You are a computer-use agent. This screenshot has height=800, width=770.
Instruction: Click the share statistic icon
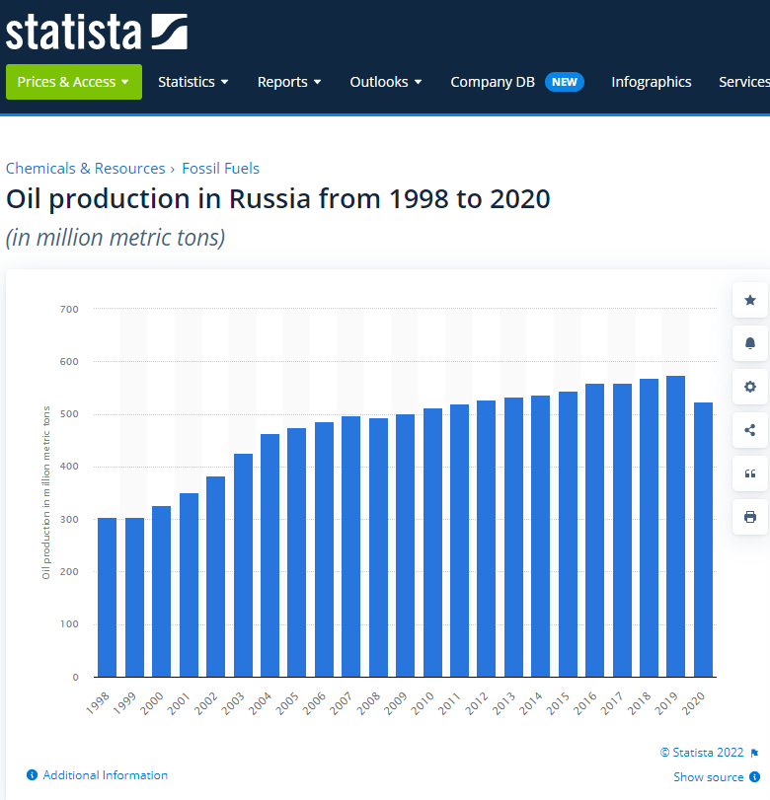[x=750, y=430]
